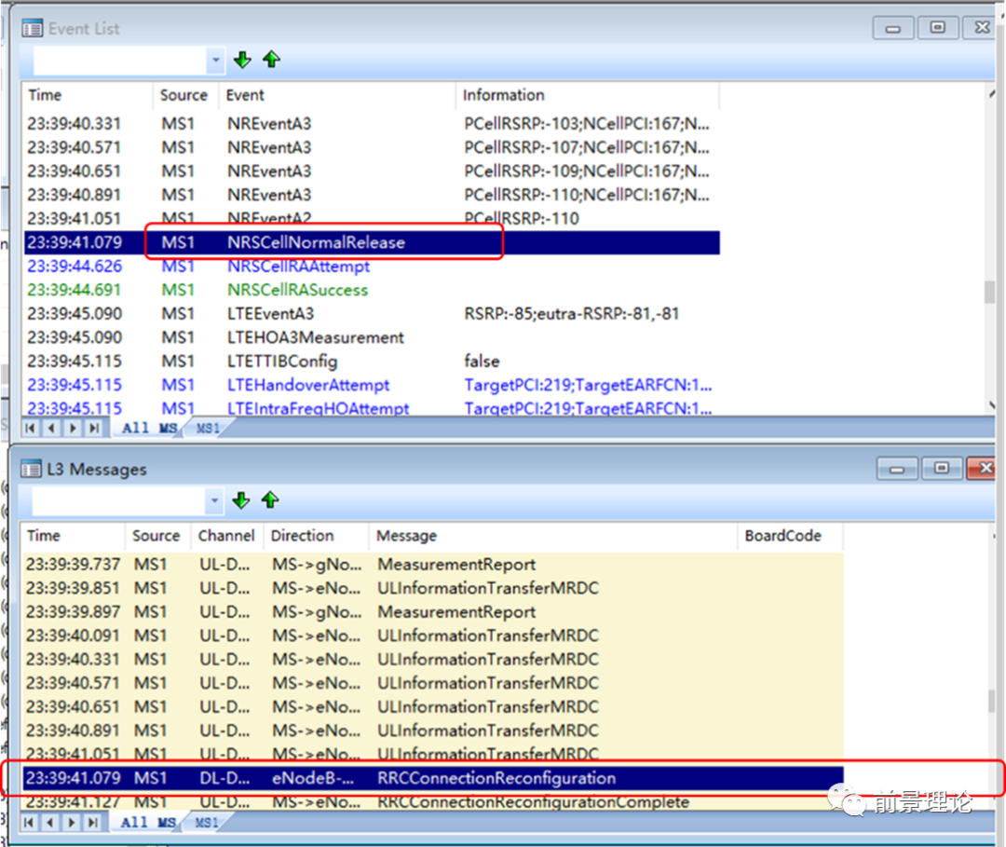This screenshot has width=1006, height=847.
Task: Click the Event column header
Action: click(x=337, y=95)
